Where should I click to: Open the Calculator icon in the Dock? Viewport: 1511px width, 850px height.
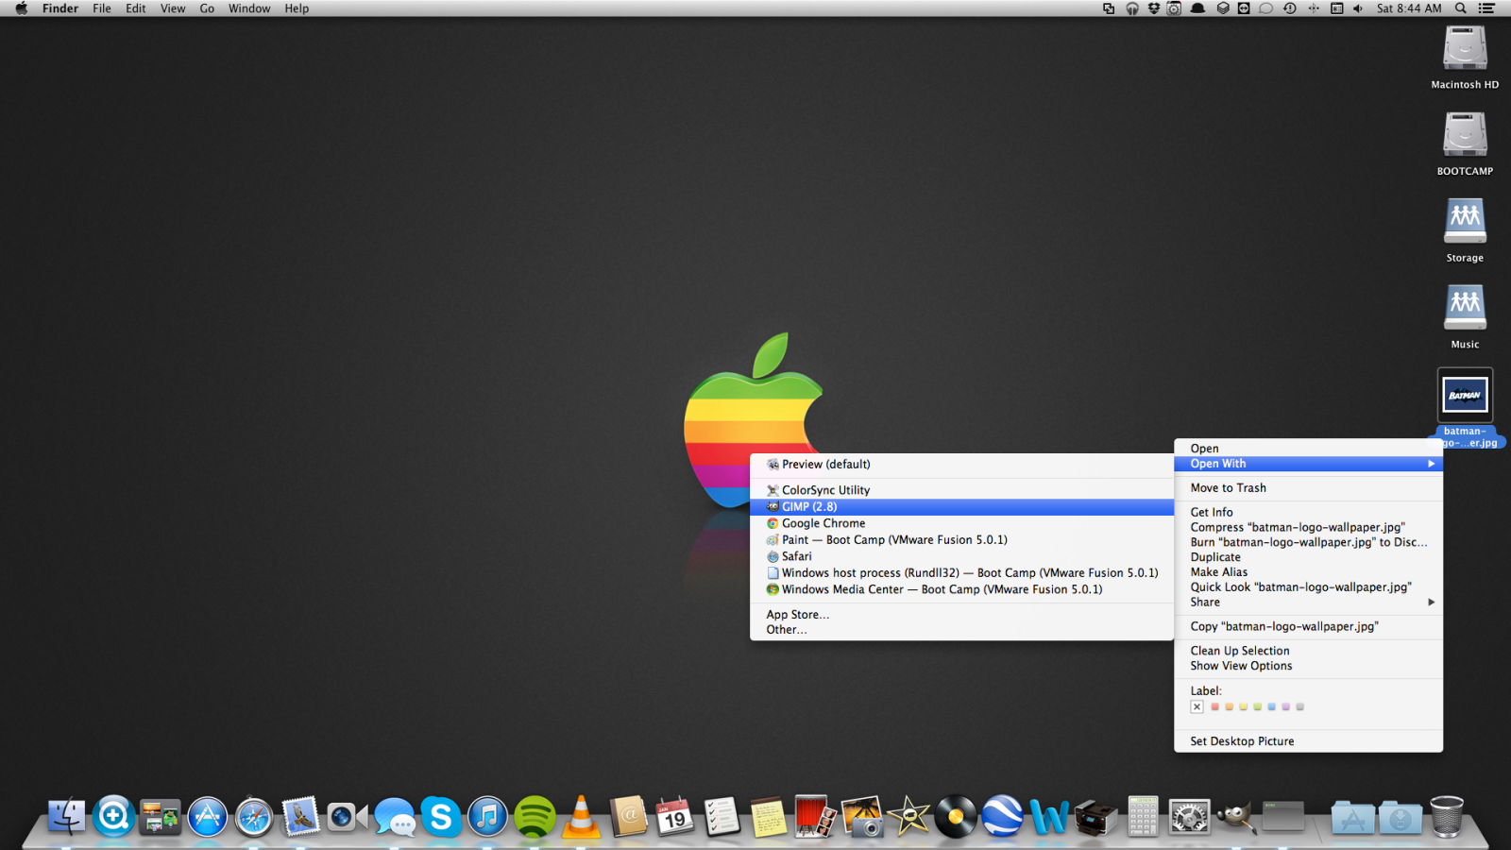click(x=1143, y=816)
